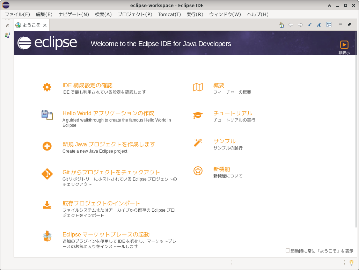Click 'チュートリアルの実行' description text
Screen dimensions: 359x270
[234, 120]
